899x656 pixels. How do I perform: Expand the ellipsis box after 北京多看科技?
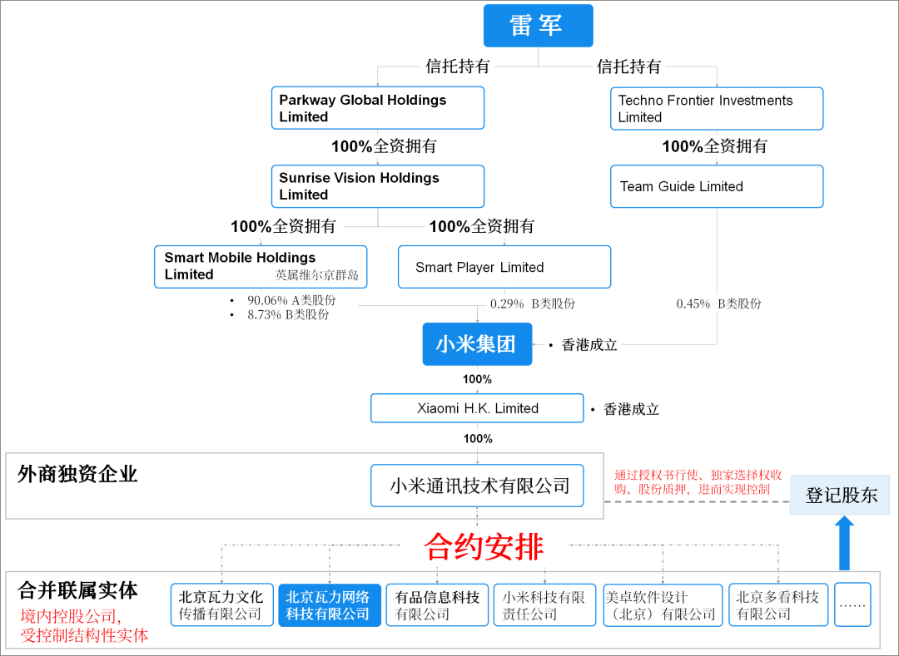click(852, 604)
